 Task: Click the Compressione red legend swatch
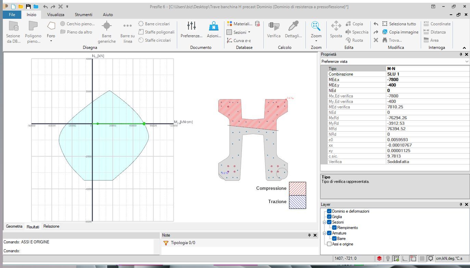coord(297,188)
